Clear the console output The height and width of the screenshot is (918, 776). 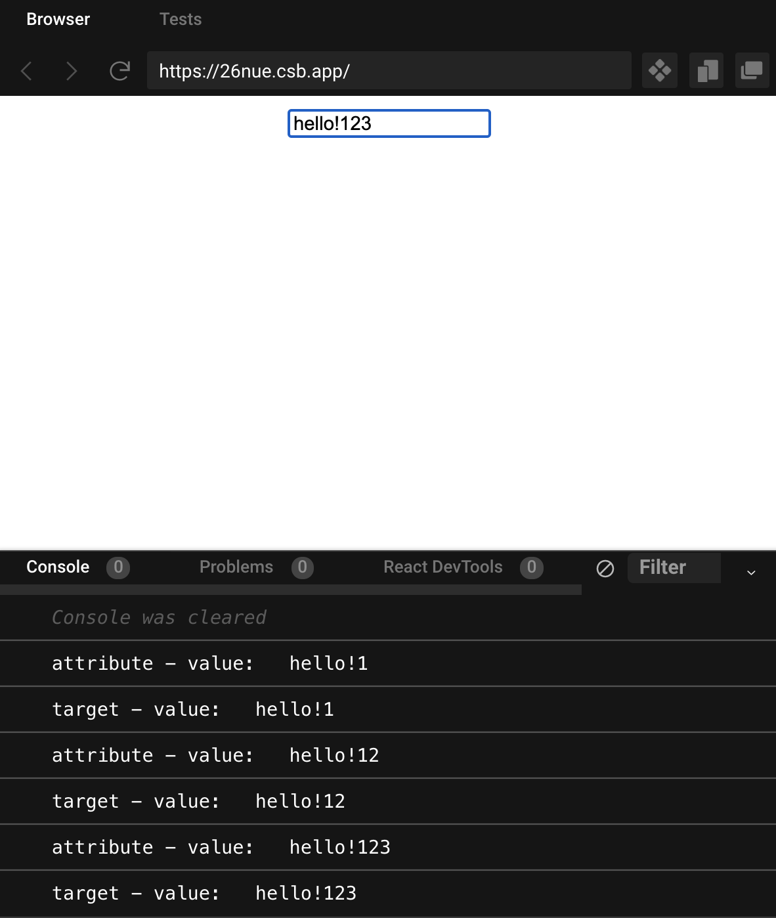605,568
